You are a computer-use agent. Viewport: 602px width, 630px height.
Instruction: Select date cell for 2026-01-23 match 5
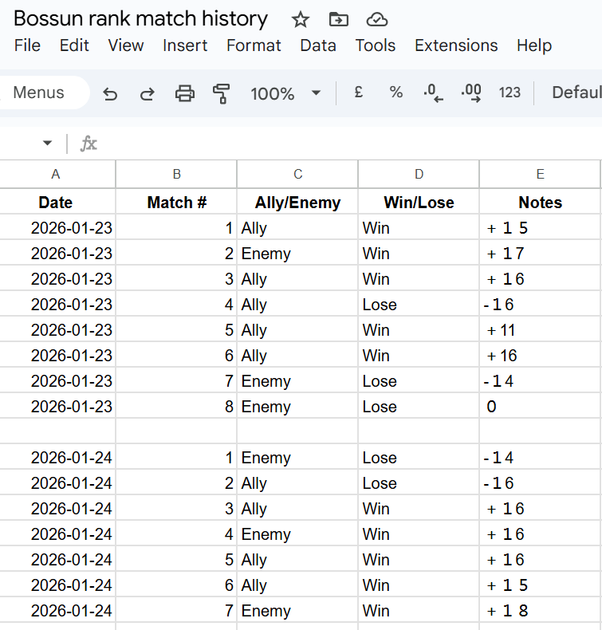56,330
